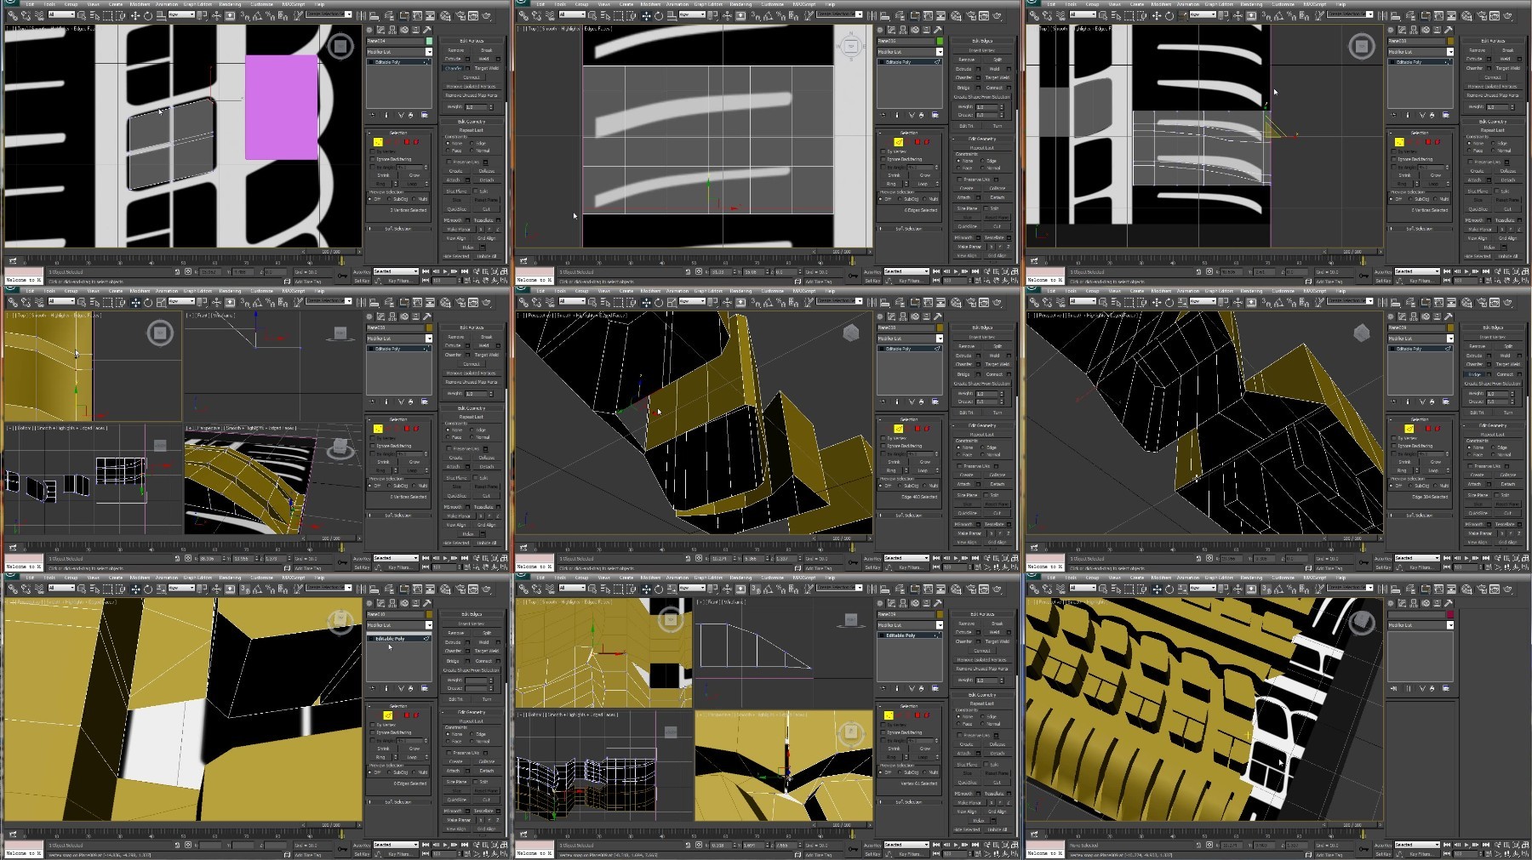This screenshot has width=1532, height=860.
Task: Click Go to End playback control in bottom-right screenshot
Action: pyautogui.click(x=1485, y=845)
